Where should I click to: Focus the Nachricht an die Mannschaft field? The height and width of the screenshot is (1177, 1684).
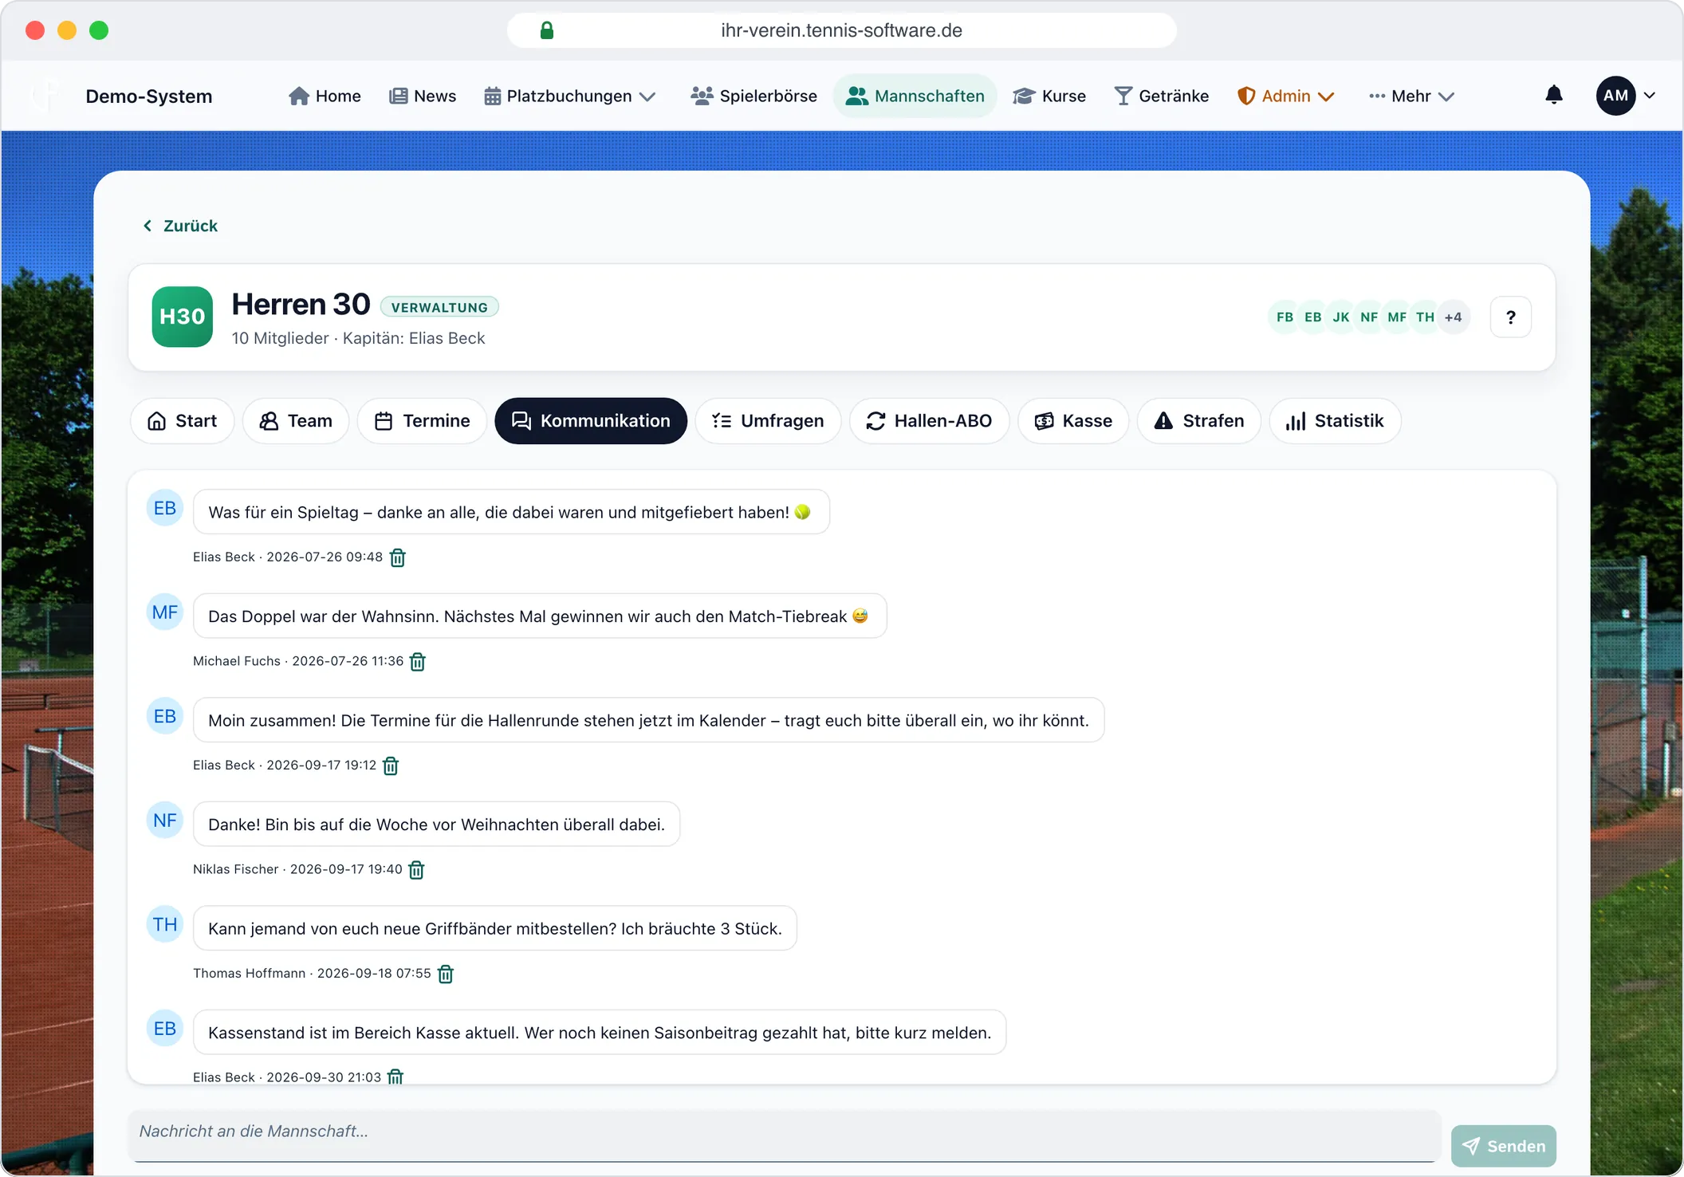pyautogui.click(x=785, y=1136)
